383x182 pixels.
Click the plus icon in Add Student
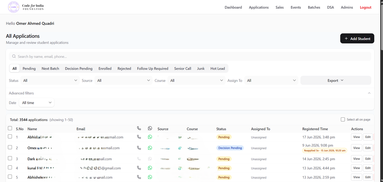(x=346, y=39)
